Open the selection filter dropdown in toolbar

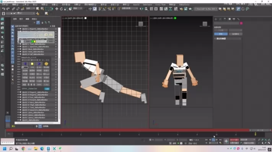pyautogui.click(x=30, y=8)
